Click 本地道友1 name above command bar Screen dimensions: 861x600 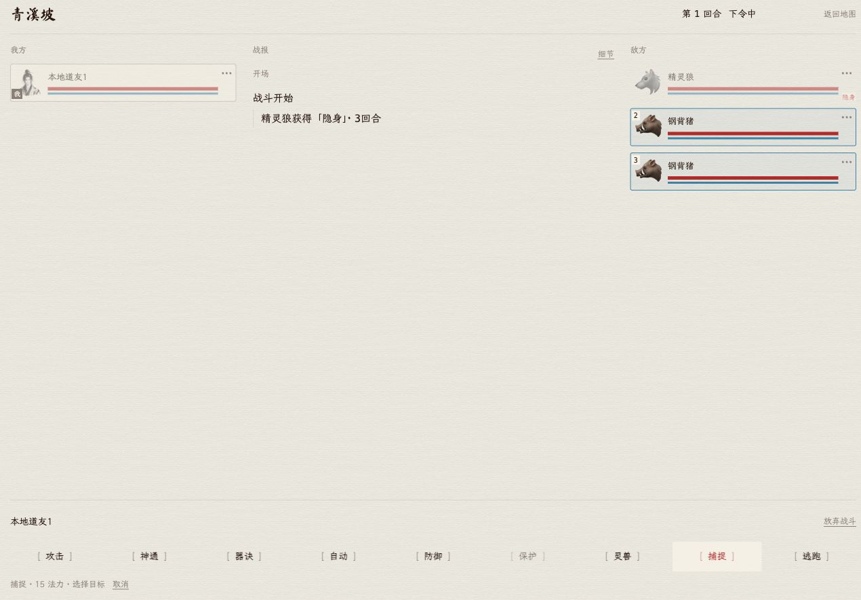point(31,521)
